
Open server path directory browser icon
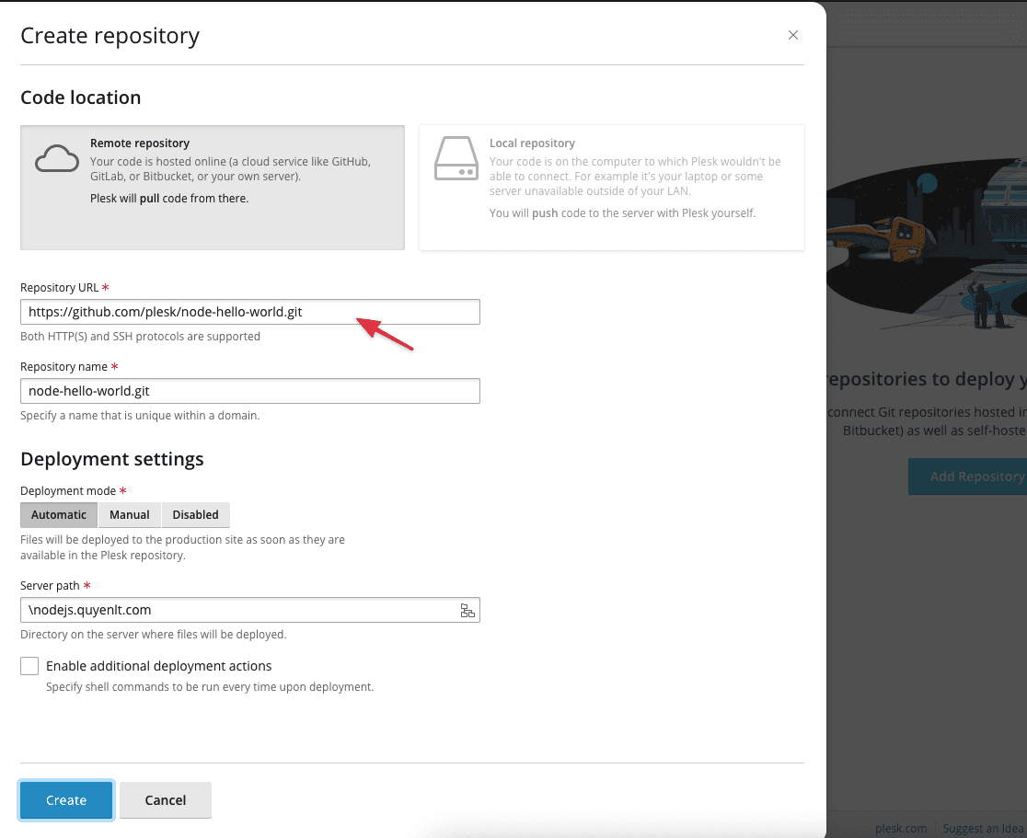(467, 611)
